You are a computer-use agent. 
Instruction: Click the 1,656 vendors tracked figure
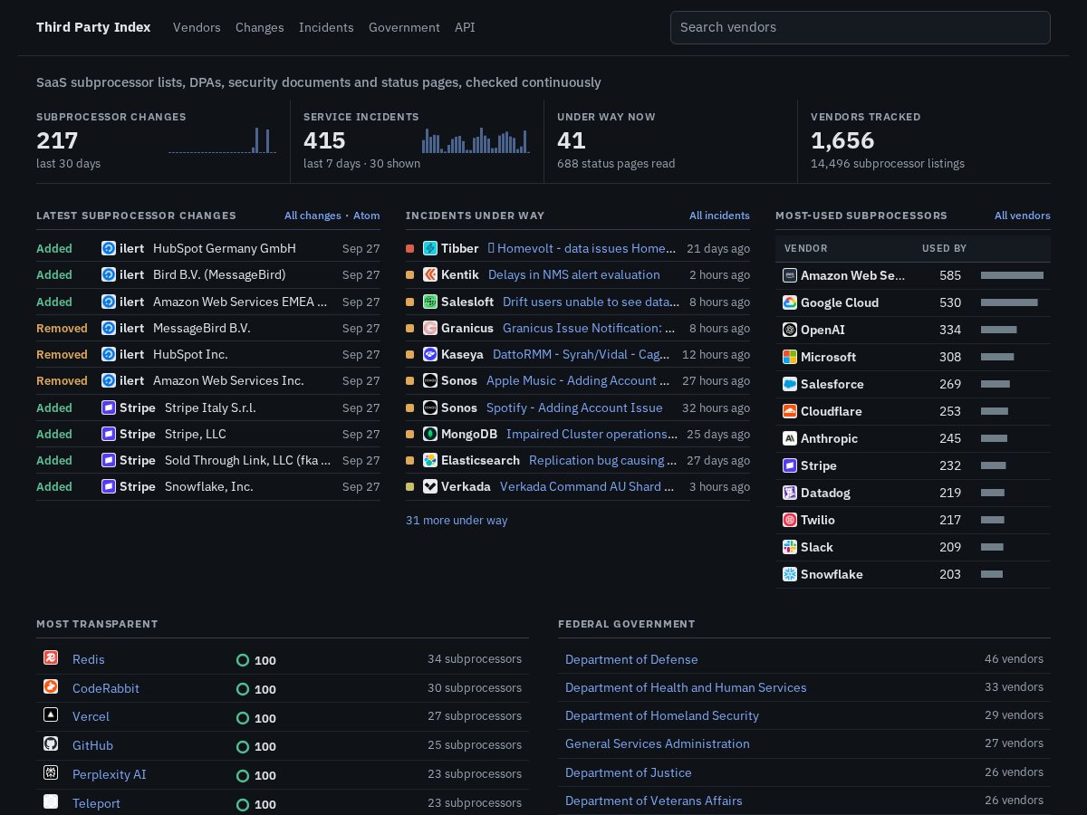[x=842, y=140]
